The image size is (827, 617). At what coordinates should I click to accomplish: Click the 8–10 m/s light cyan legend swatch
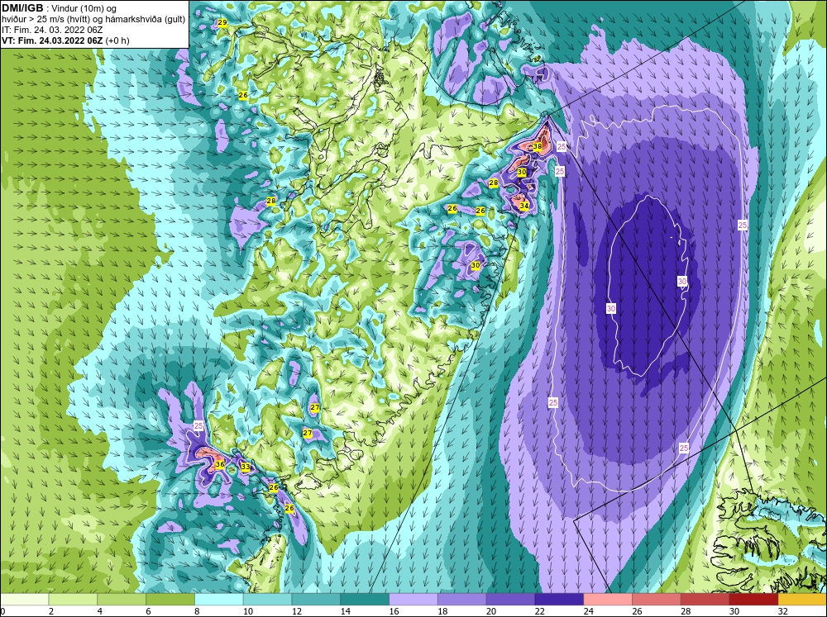point(219,599)
